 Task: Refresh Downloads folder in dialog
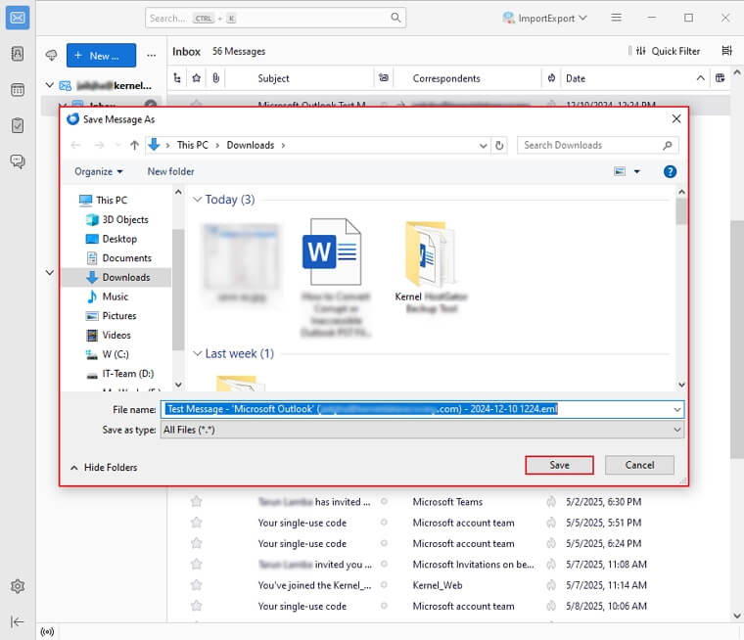[499, 145]
